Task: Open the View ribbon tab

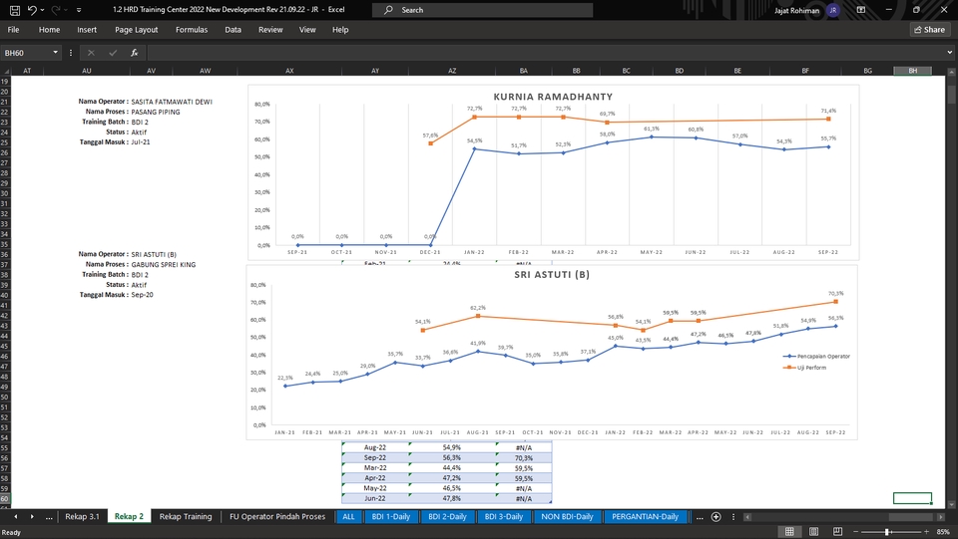Action: click(x=307, y=29)
